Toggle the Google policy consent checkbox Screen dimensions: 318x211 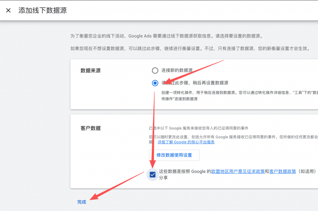coord(153,174)
